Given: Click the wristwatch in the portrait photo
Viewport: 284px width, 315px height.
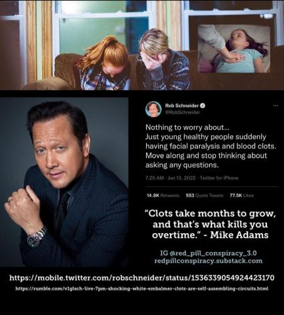Looking at the screenshot, I should tap(37, 237).
